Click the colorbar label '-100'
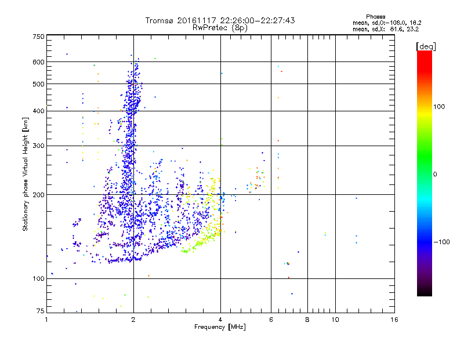 click(x=441, y=242)
